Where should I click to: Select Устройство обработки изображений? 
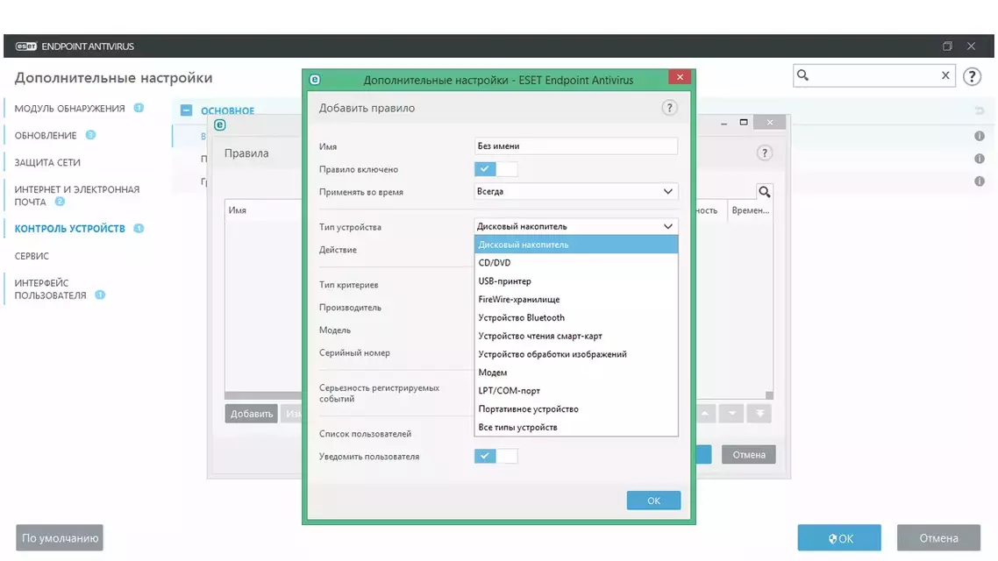[x=576, y=354]
